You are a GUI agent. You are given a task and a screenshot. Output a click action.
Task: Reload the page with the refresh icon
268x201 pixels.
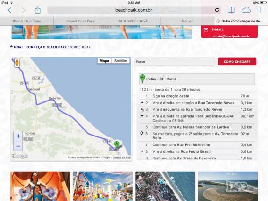[x=217, y=10]
